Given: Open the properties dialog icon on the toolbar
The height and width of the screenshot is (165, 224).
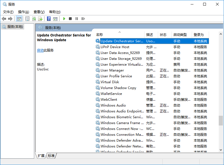Looking at the screenshot, I should coord(27,19).
